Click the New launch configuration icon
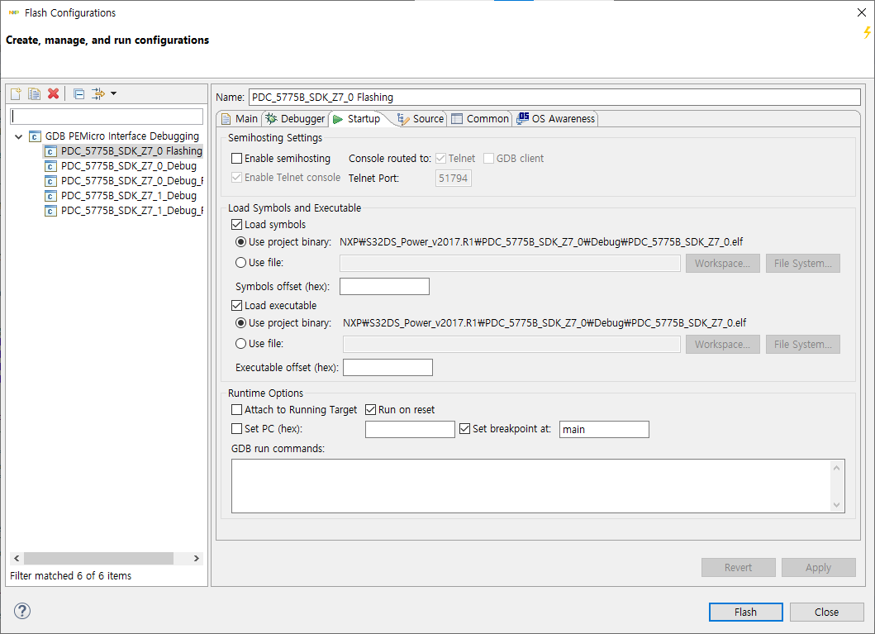Screen dimensions: 875x634 16,93
